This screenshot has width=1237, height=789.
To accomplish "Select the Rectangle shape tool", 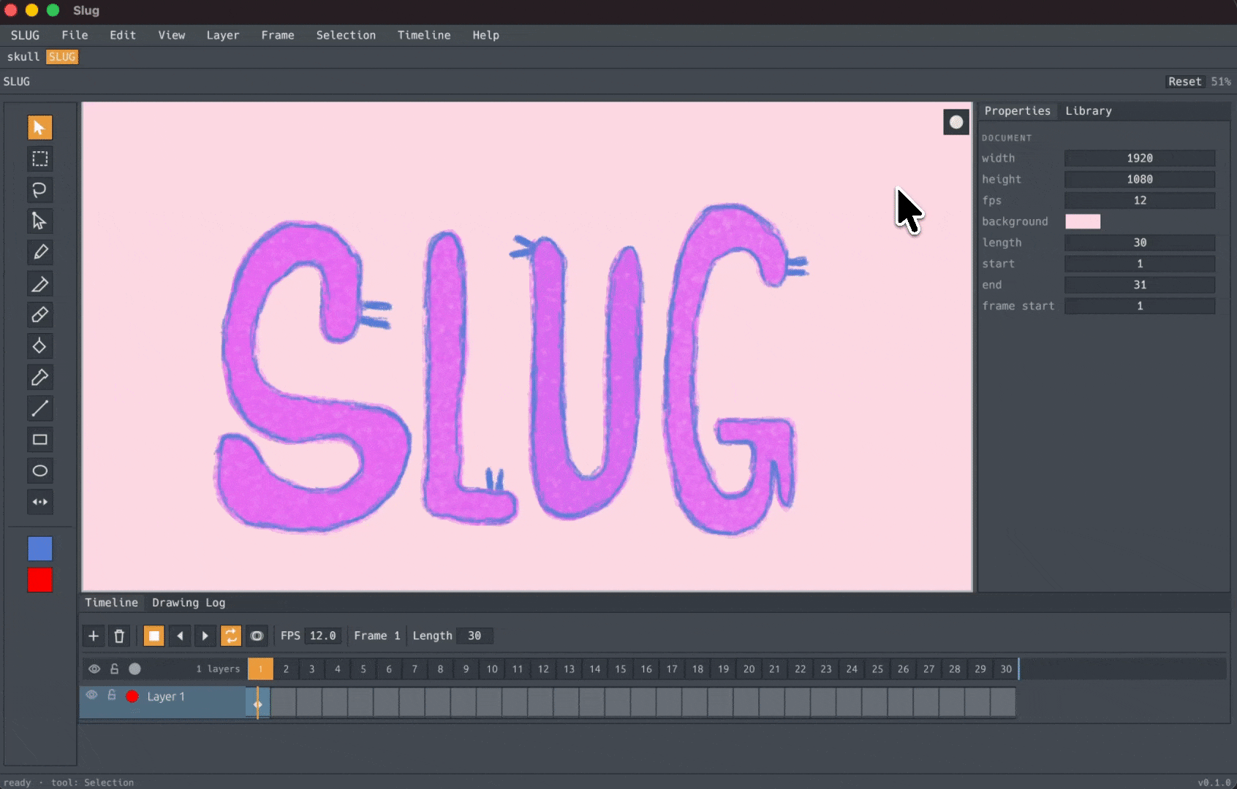I will (39, 439).
